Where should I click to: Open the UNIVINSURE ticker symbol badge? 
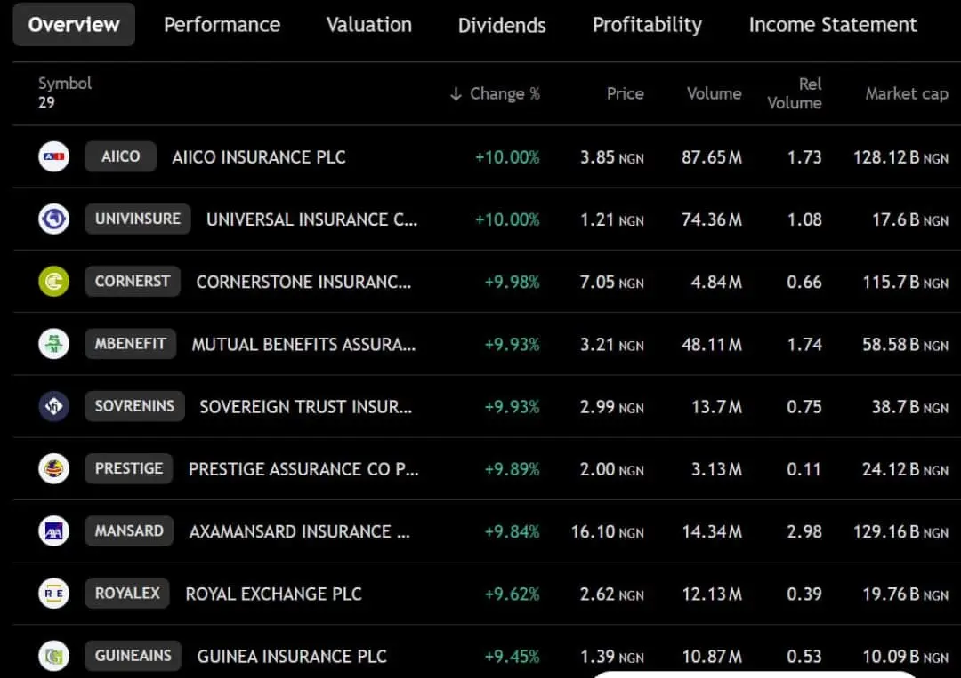tap(138, 219)
